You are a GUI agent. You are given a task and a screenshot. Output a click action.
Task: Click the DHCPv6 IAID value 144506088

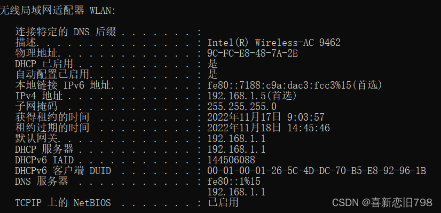[x=231, y=160]
